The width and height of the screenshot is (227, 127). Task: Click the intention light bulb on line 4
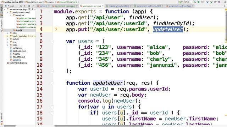tap(56, 29)
